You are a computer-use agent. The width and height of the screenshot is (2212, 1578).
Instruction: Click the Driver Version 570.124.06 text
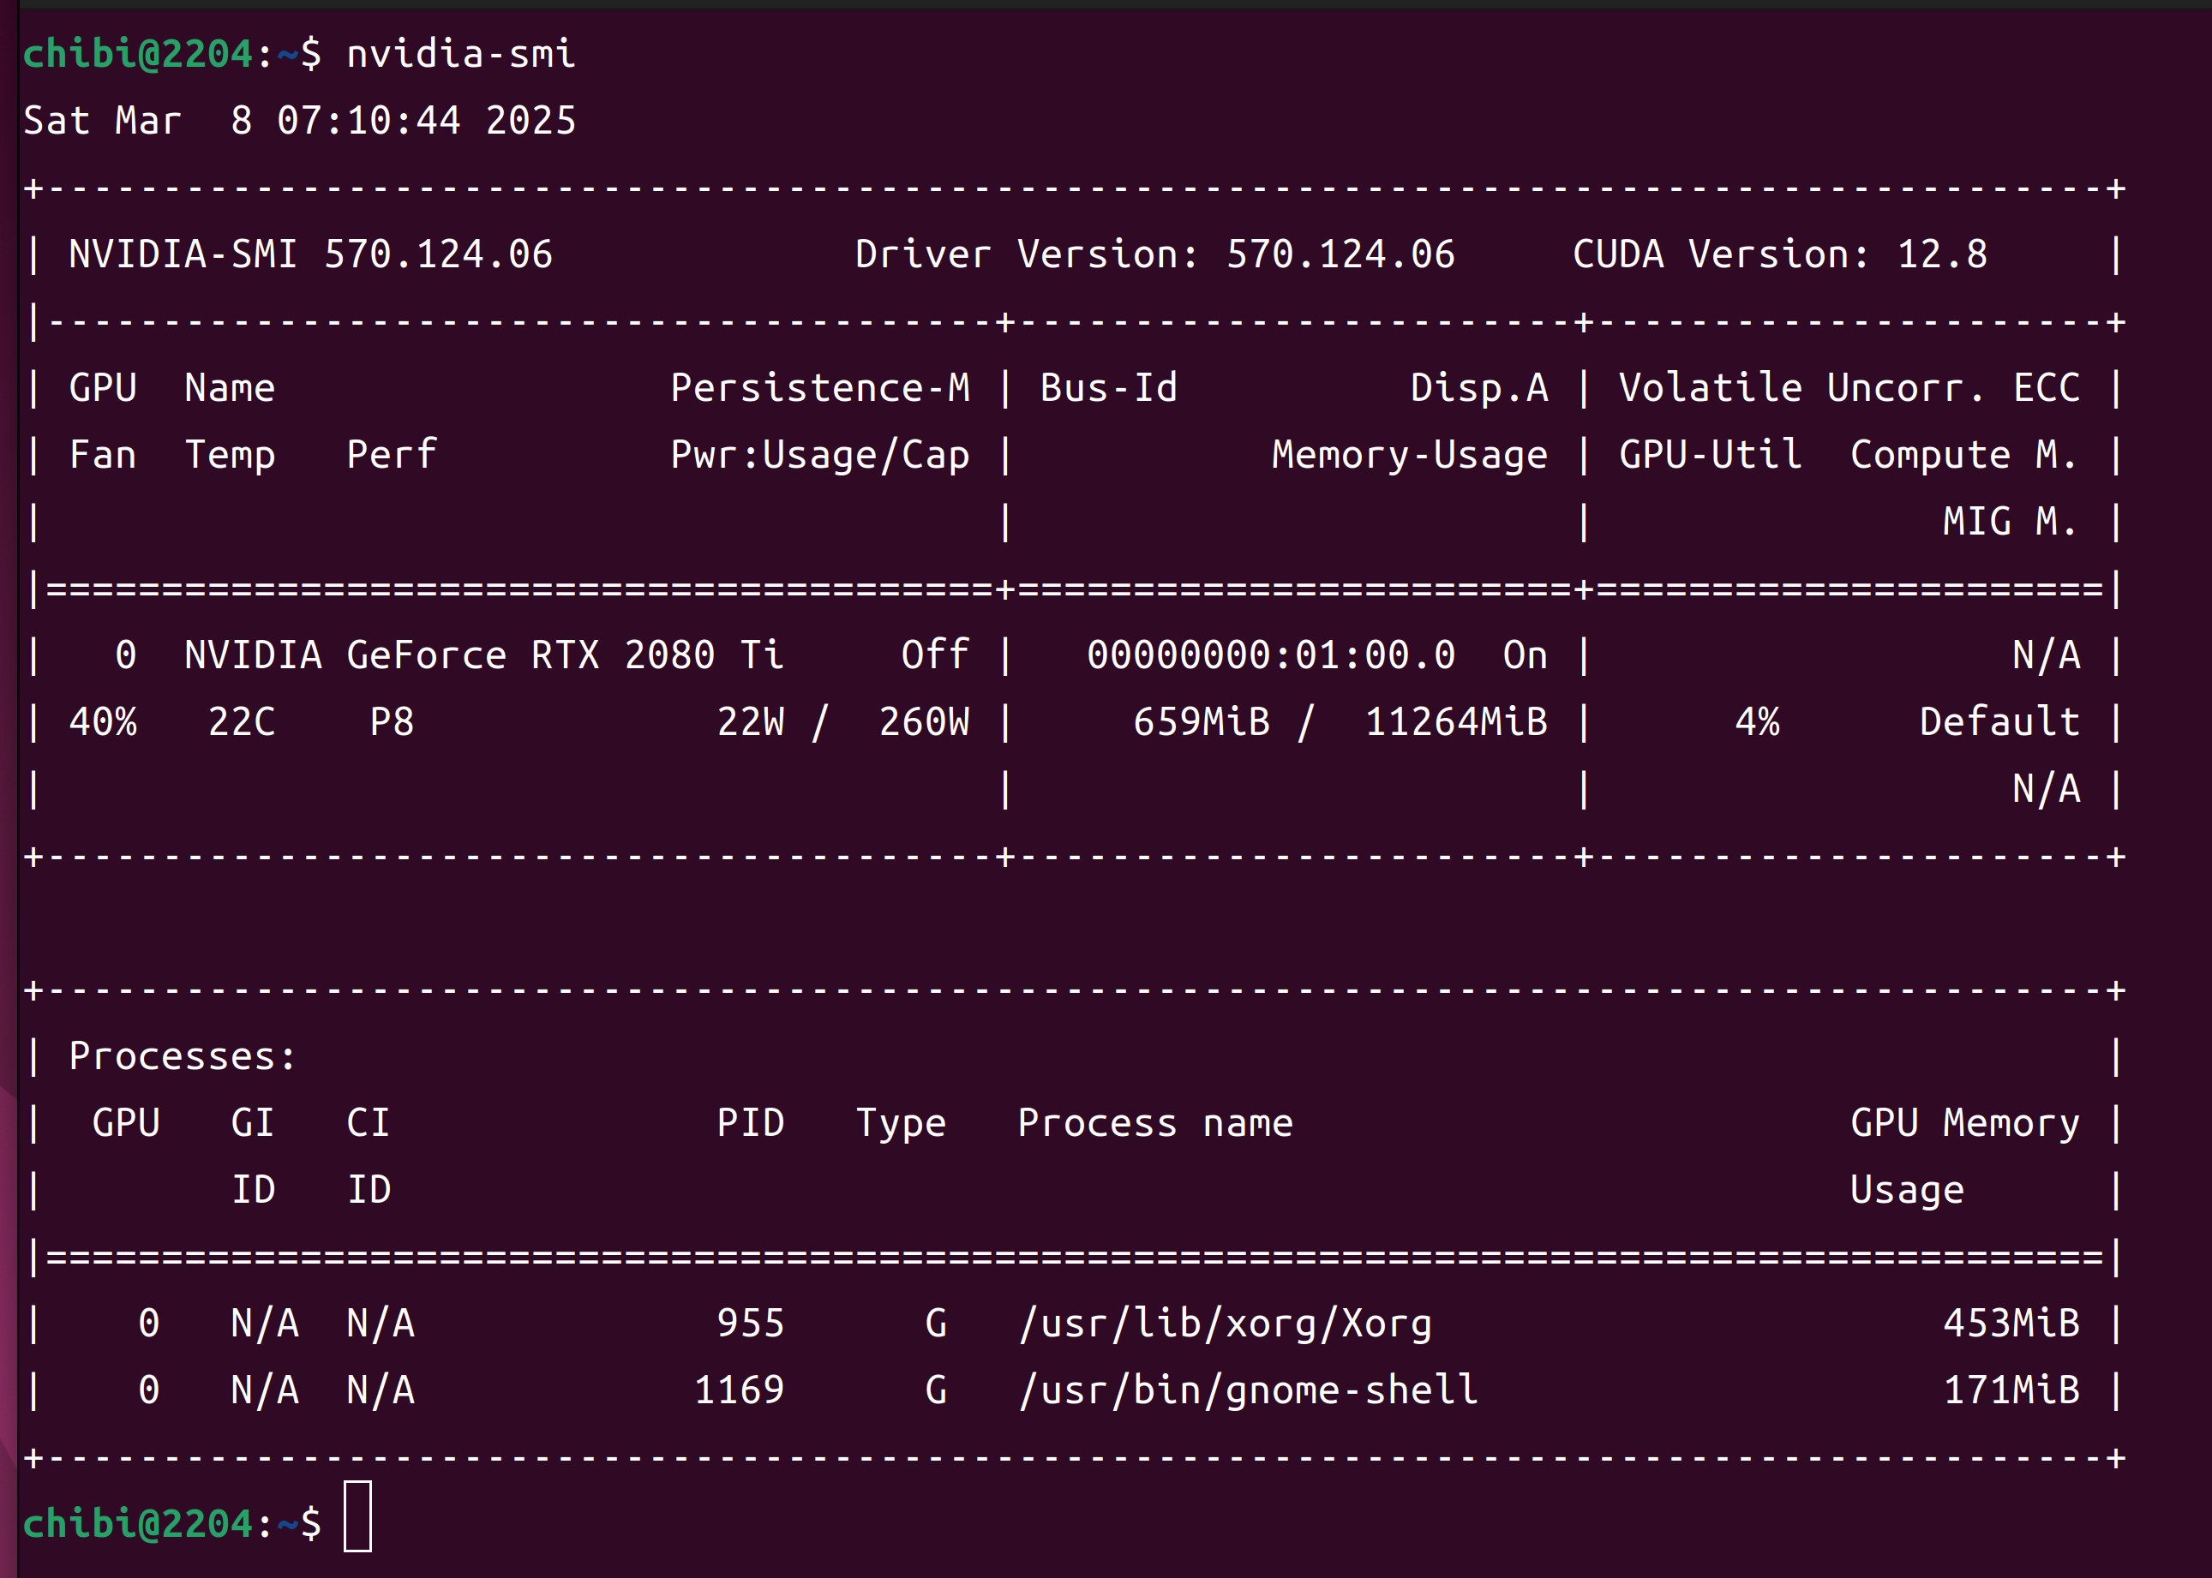tap(1154, 254)
